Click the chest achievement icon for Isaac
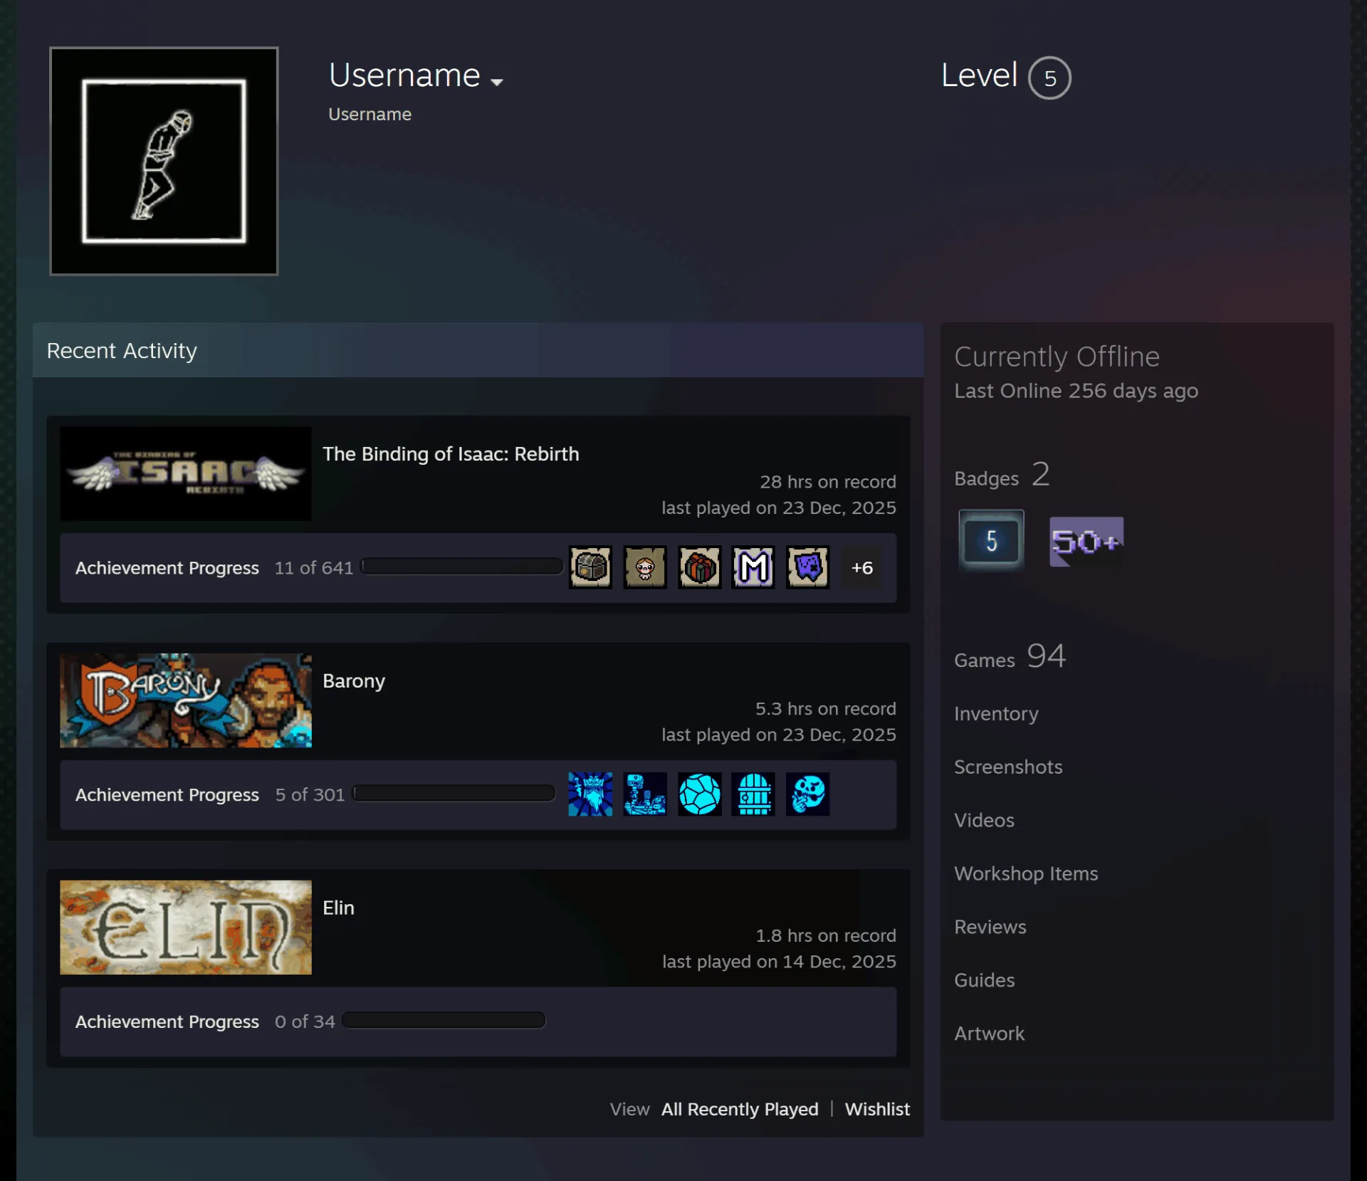1367x1181 pixels. click(590, 567)
